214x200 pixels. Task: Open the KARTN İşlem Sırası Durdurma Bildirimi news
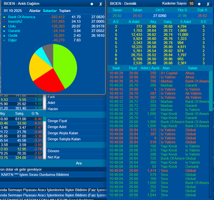click(34, 174)
